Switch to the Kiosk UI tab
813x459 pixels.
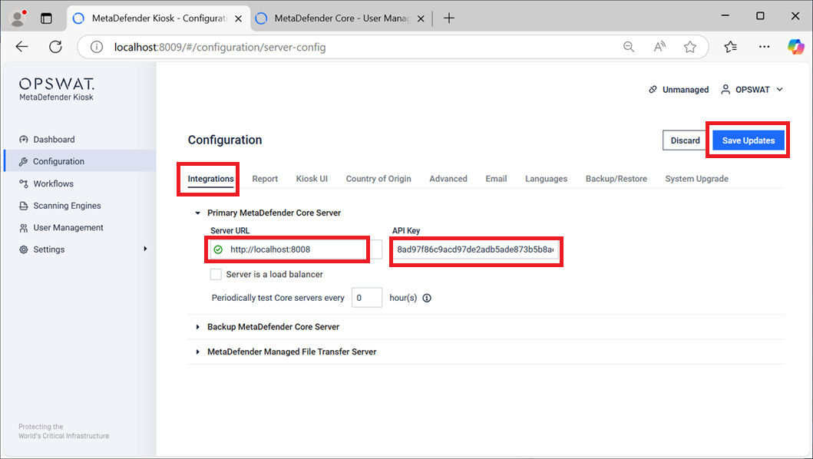tap(312, 179)
